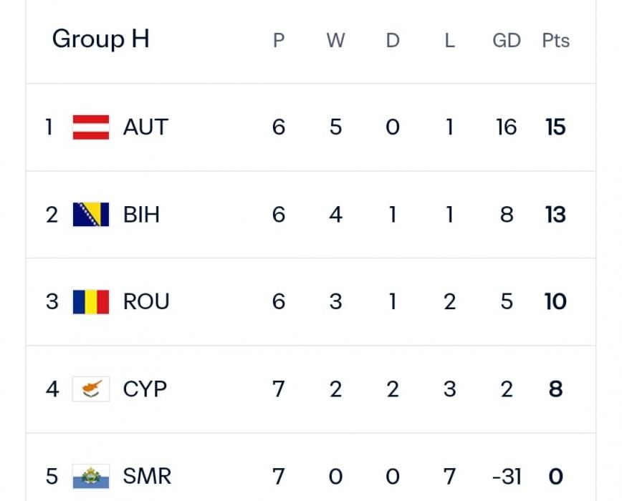Open the BIH team link
622x501 pixels.
click(x=142, y=215)
